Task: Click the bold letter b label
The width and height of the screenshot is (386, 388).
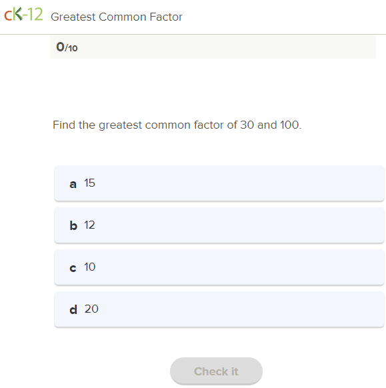Action: pyautogui.click(x=73, y=225)
